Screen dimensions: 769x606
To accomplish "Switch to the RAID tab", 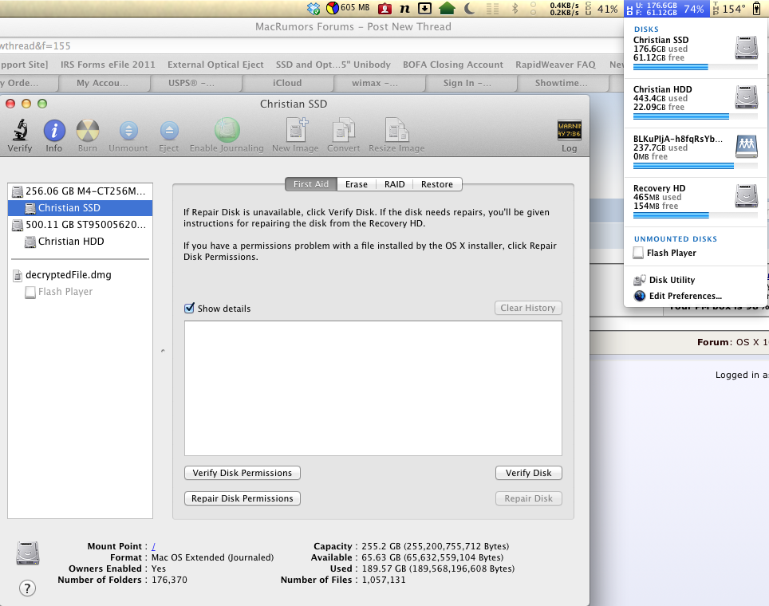I will pyautogui.click(x=395, y=184).
